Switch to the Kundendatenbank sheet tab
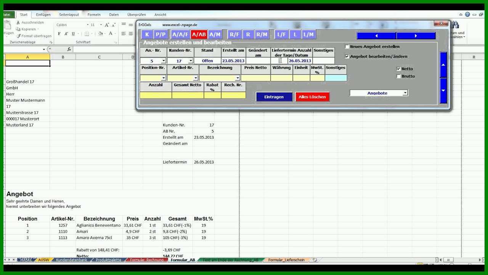The width and height of the screenshot is (488, 275). click(72, 260)
